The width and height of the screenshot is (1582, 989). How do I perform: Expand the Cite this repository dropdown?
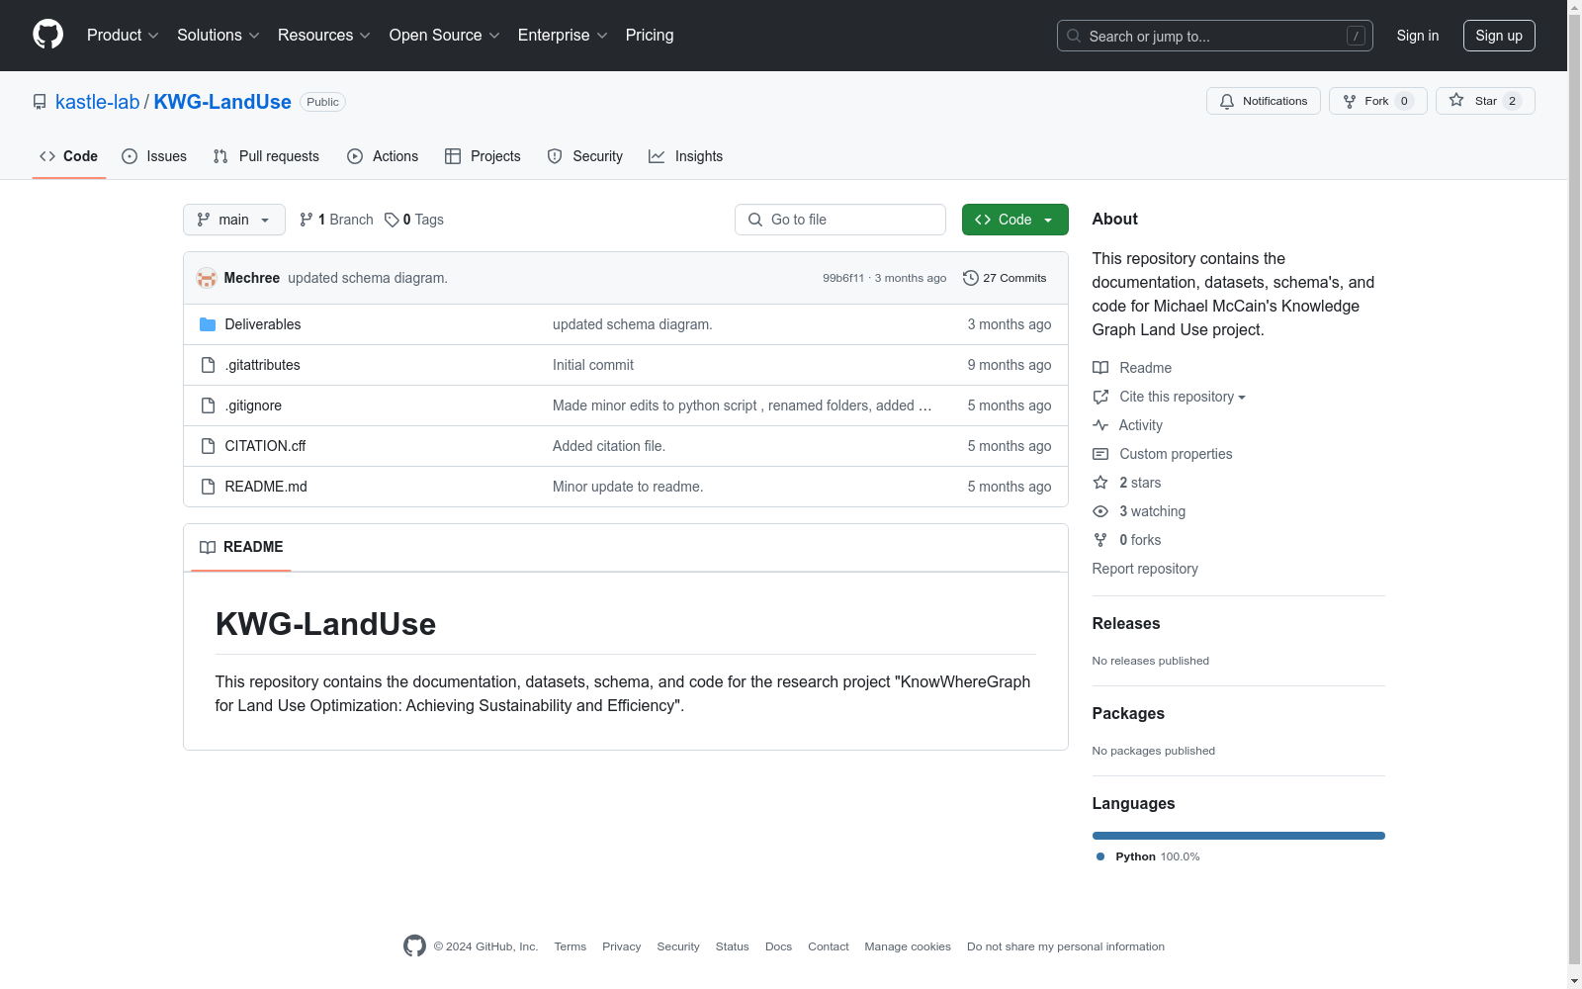click(x=1183, y=397)
